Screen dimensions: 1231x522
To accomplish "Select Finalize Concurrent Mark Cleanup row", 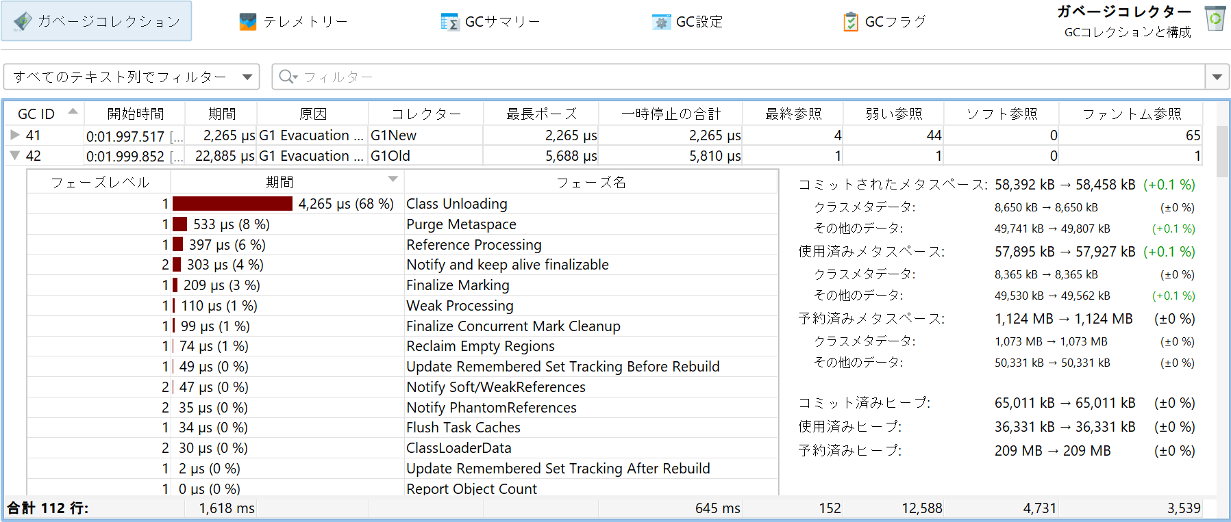I will [403, 326].
